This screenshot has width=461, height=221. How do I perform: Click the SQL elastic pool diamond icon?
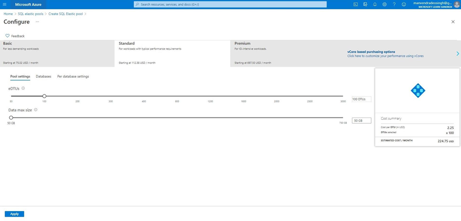(418, 90)
